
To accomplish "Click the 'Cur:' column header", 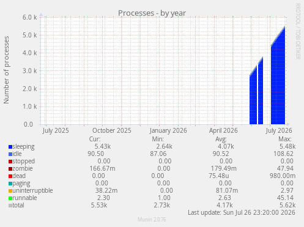I will pos(95,139).
